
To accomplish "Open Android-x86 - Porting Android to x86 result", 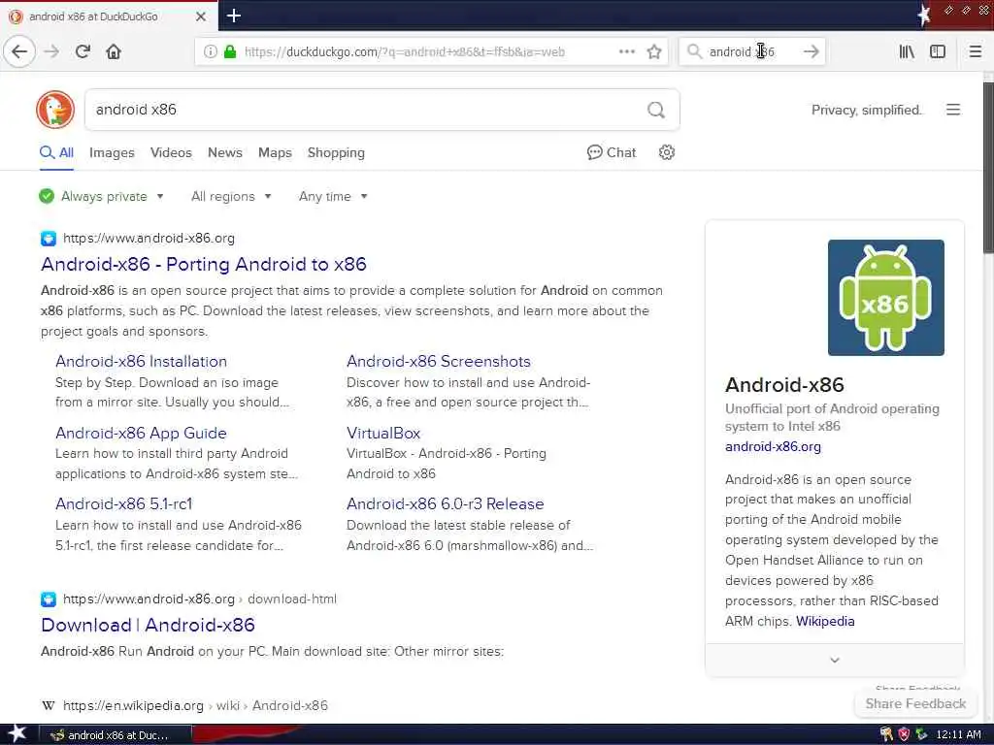I will tap(204, 264).
